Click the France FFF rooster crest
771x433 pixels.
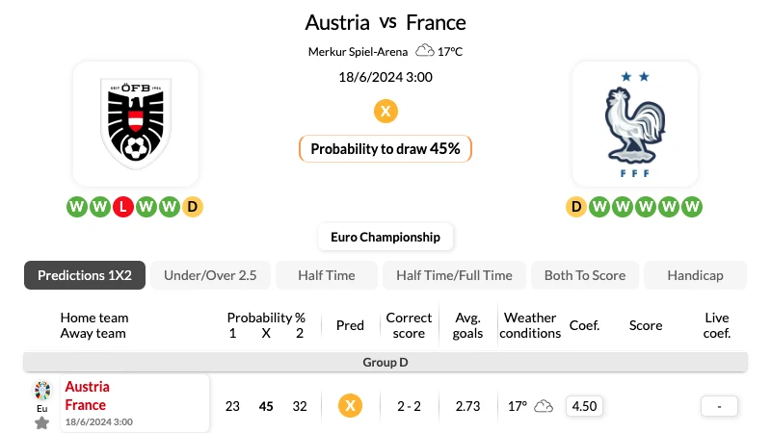point(635,124)
